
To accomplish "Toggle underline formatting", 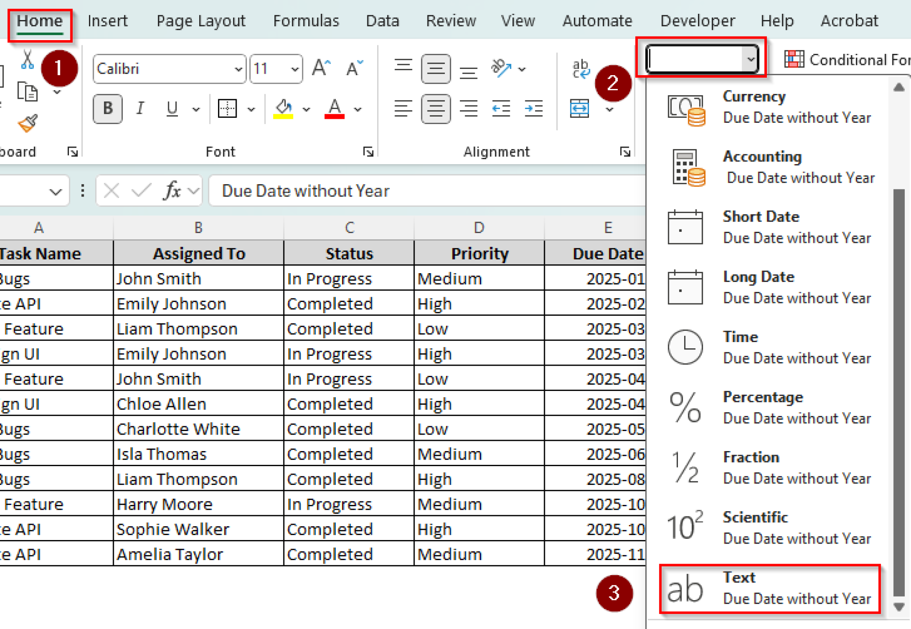I will (x=172, y=108).
